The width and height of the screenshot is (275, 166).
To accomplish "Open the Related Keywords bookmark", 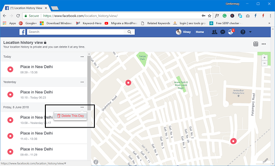I will click(155, 23).
